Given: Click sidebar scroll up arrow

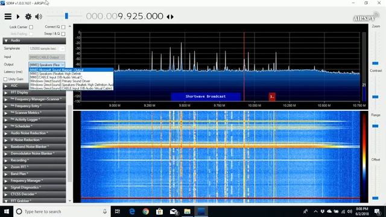Looking at the screenshot, I should tap(70, 27).
